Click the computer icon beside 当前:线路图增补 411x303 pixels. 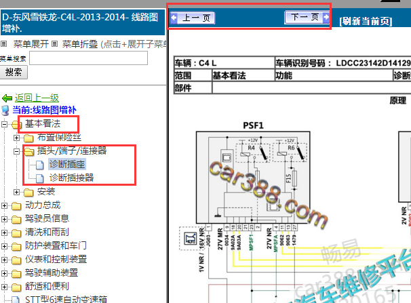5,110
